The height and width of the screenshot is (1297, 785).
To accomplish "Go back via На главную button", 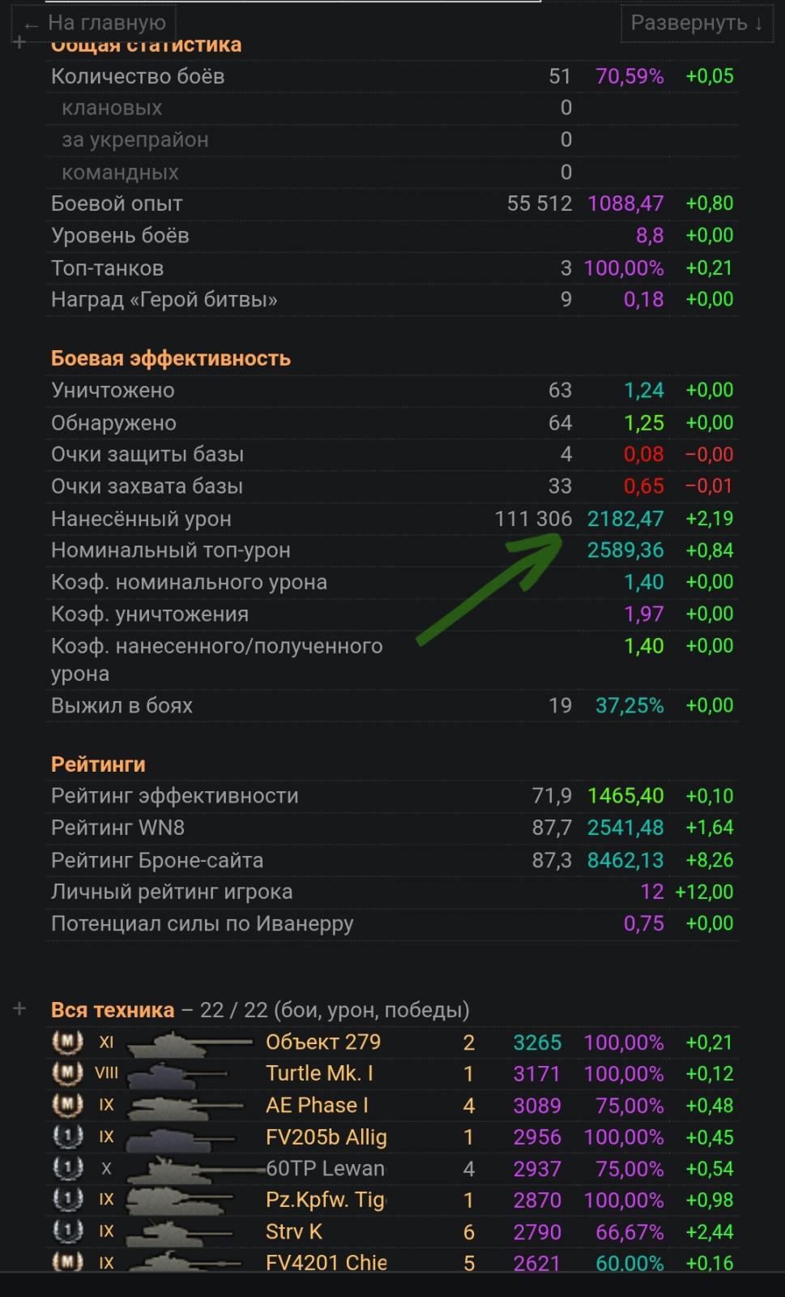I will [96, 23].
